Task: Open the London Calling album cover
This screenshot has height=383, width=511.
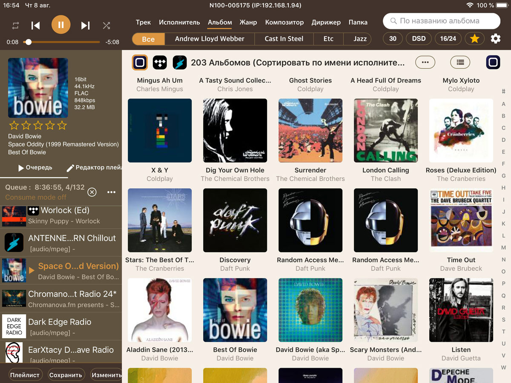Action: click(x=385, y=131)
